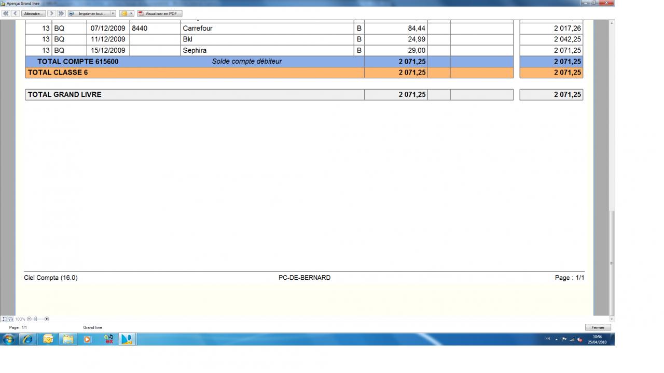This screenshot has width=664, height=373.
Task: Click the envelope send-by-mail icon
Action: click(x=123, y=13)
